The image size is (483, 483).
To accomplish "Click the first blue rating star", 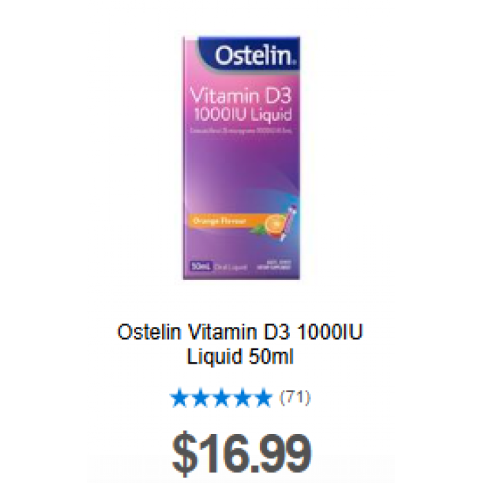I will tap(179, 397).
